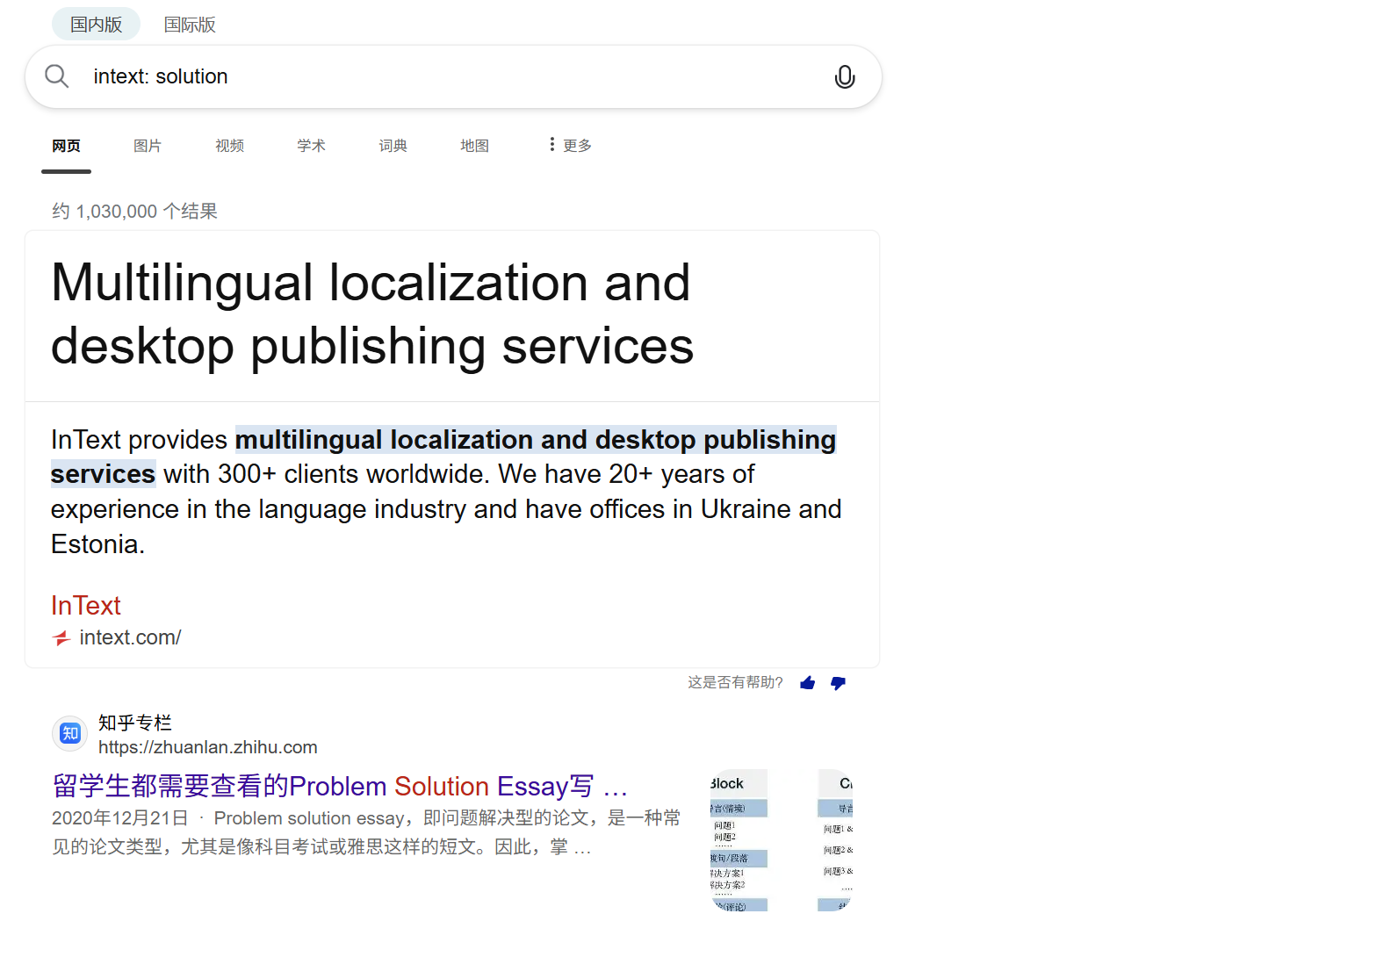Select the 网页 web tab
This screenshot has width=1391, height=957.
tap(66, 146)
